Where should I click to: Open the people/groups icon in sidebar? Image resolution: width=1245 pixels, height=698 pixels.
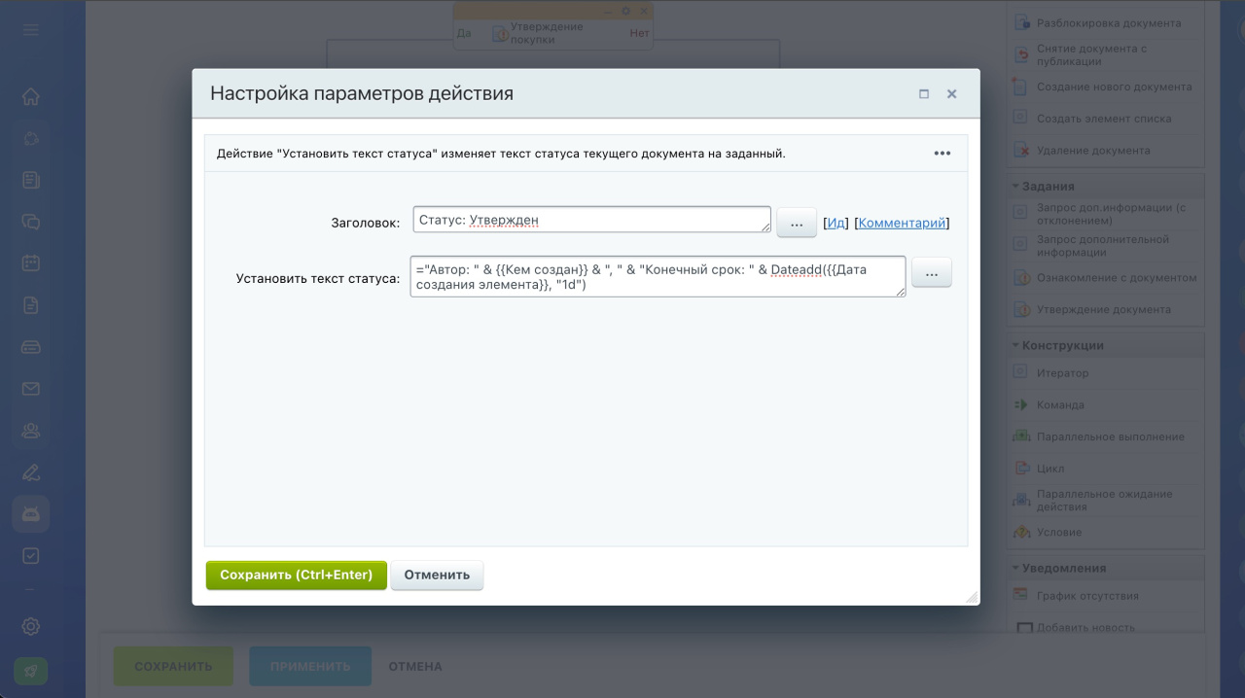(31, 431)
